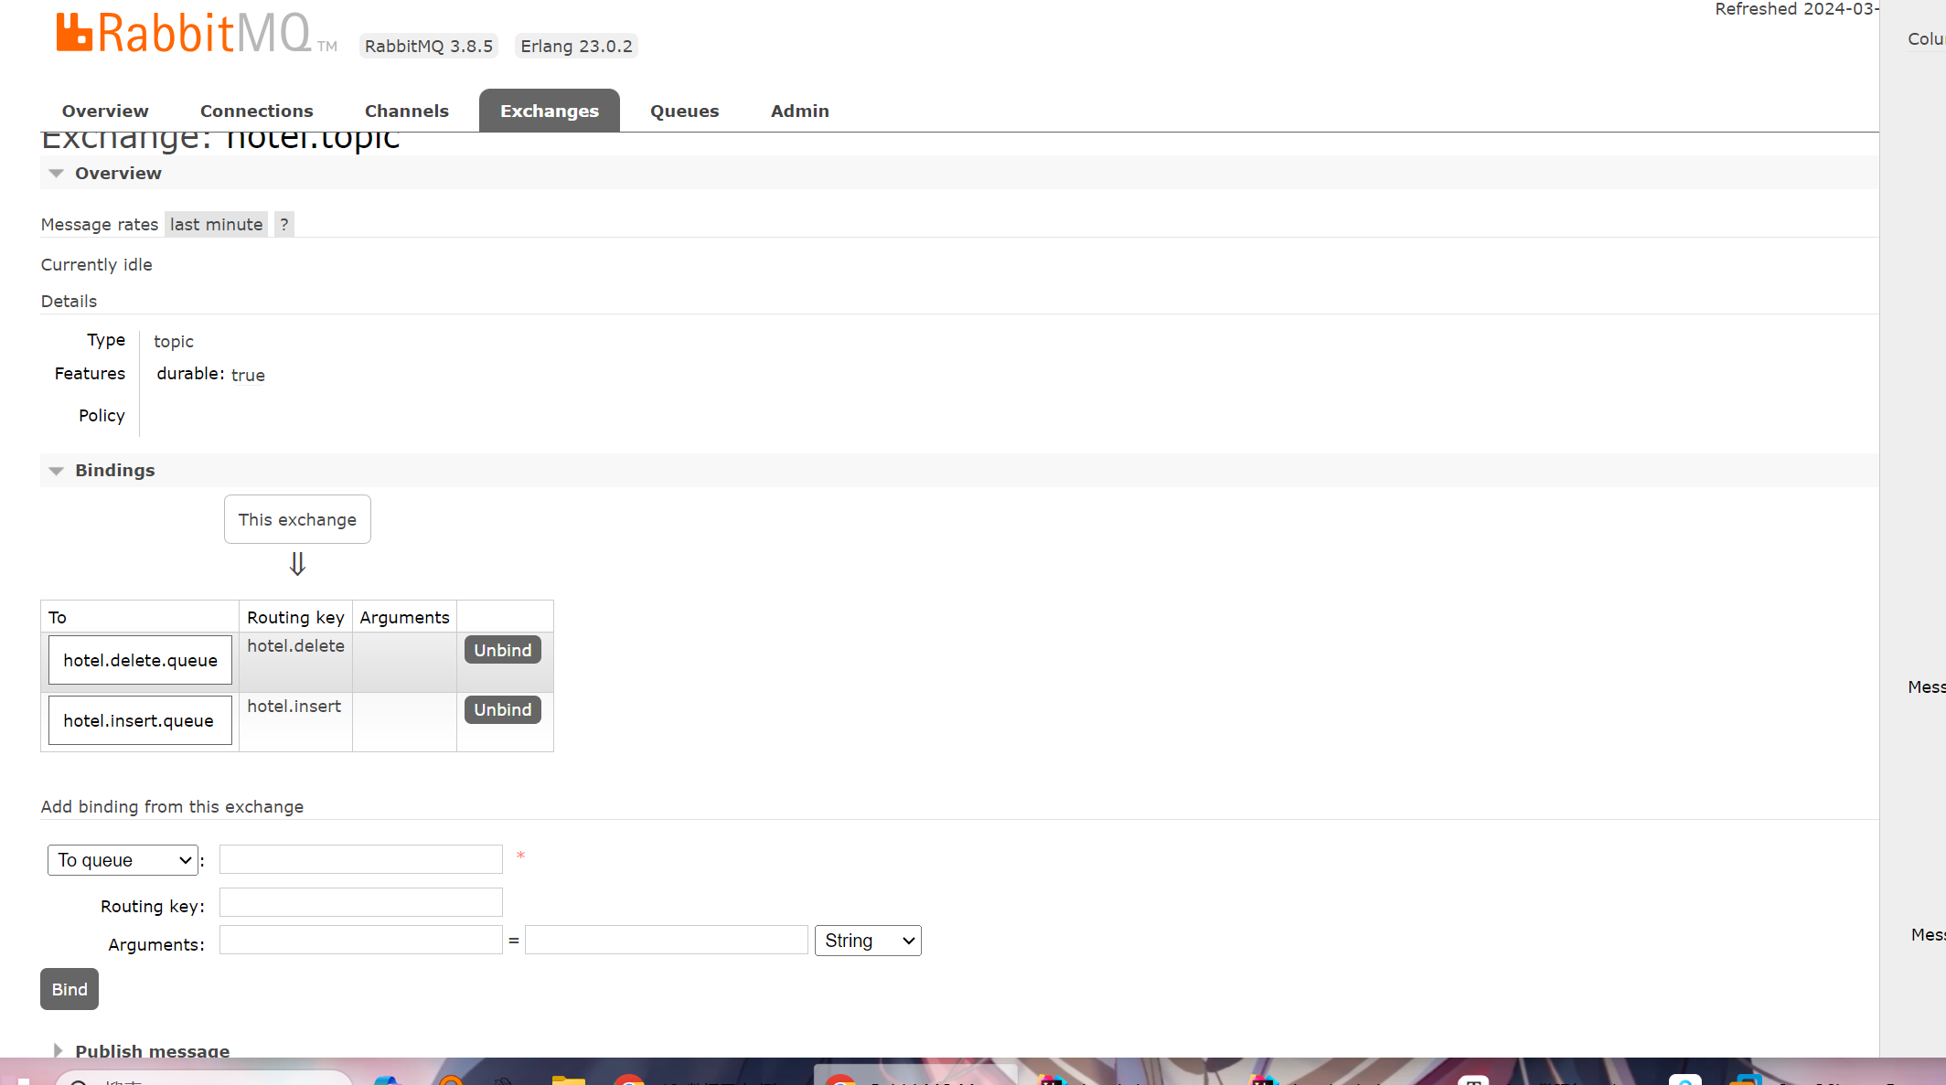Open the hotel.delete.queue link
Image resolution: width=1946 pixels, height=1085 pixels.
[x=140, y=660]
